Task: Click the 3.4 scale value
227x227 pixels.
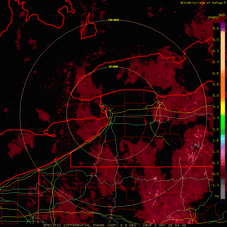Action: (x=216, y=118)
